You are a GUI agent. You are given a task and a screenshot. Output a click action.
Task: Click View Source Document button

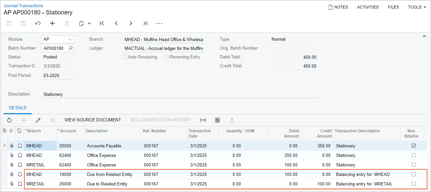[93, 120]
